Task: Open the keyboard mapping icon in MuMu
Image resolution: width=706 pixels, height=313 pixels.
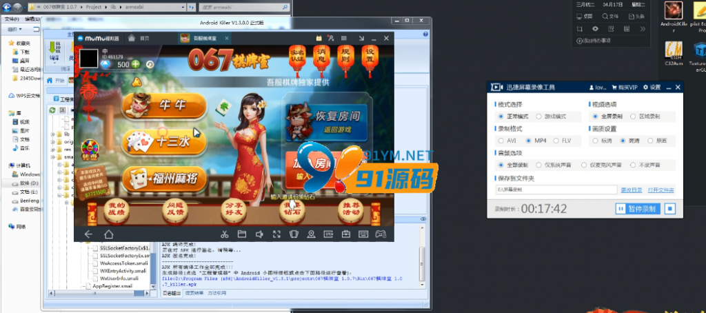Action: click(x=363, y=234)
